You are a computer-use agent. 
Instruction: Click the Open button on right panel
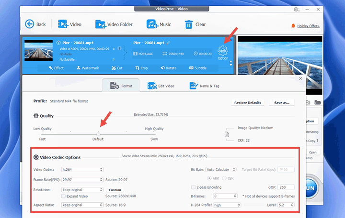click(x=312, y=153)
